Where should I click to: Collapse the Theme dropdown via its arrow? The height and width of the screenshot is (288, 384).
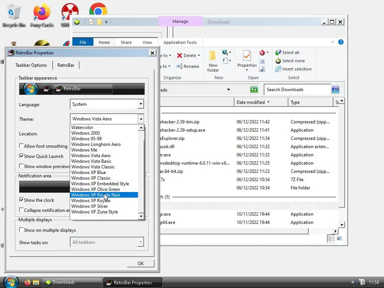click(141, 119)
